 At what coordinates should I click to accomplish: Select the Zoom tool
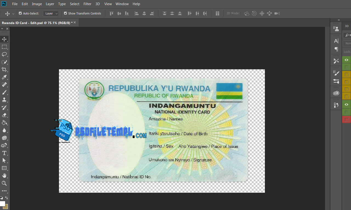point(4,183)
